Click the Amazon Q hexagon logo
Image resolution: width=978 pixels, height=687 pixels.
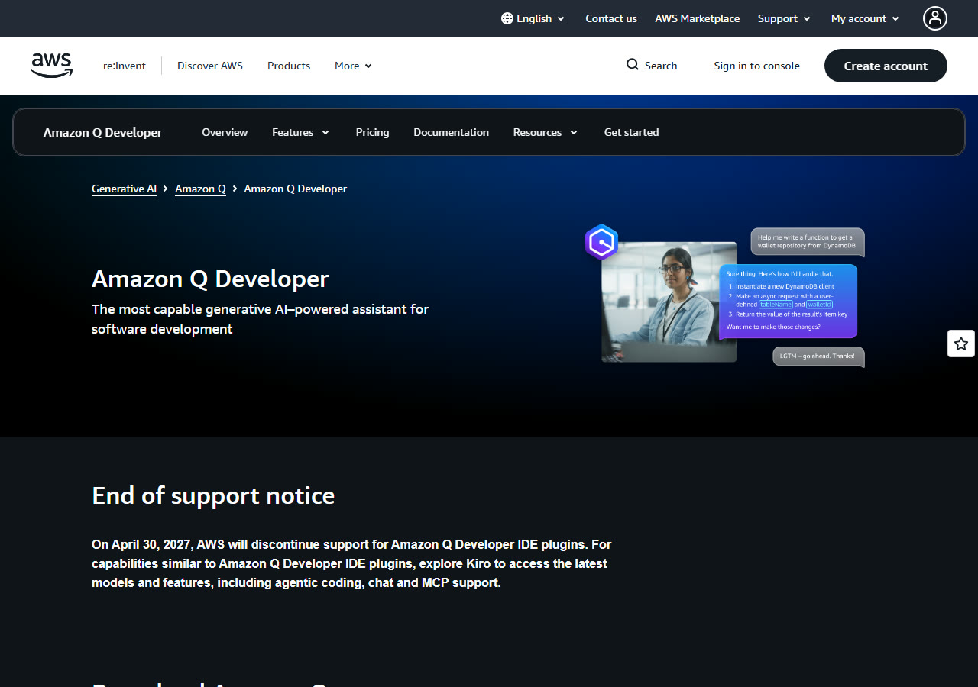click(x=602, y=243)
